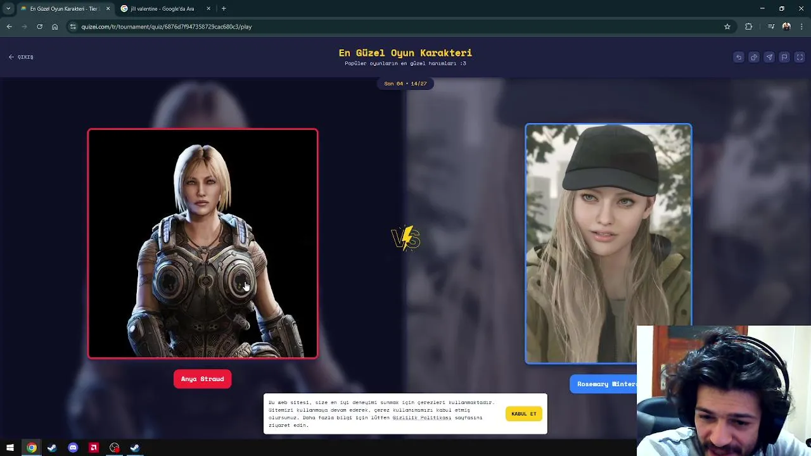Open the first Steam taskbar icon
Viewport: 811px width, 456px height.
coord(52,448)
